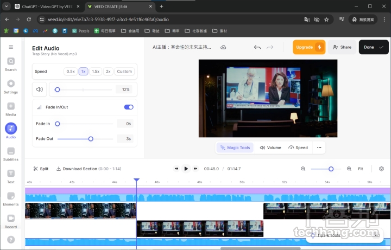This screenshot has width=391, height=250.
Task: Select 2x speed
Action: 108,71
